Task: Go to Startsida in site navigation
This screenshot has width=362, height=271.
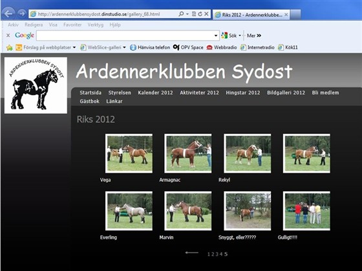Action: click(x=90, y=92)
